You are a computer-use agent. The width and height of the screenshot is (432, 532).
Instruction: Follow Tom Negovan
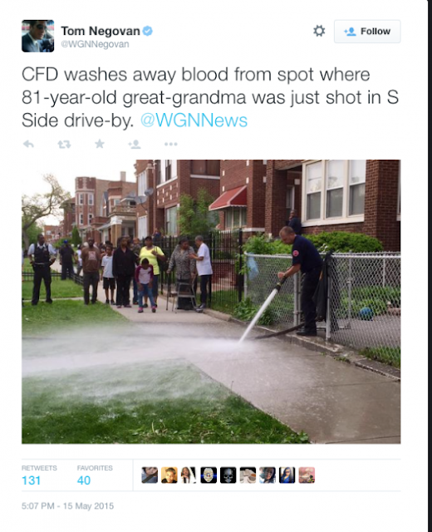pyautogui.click(x=367, y=32)
